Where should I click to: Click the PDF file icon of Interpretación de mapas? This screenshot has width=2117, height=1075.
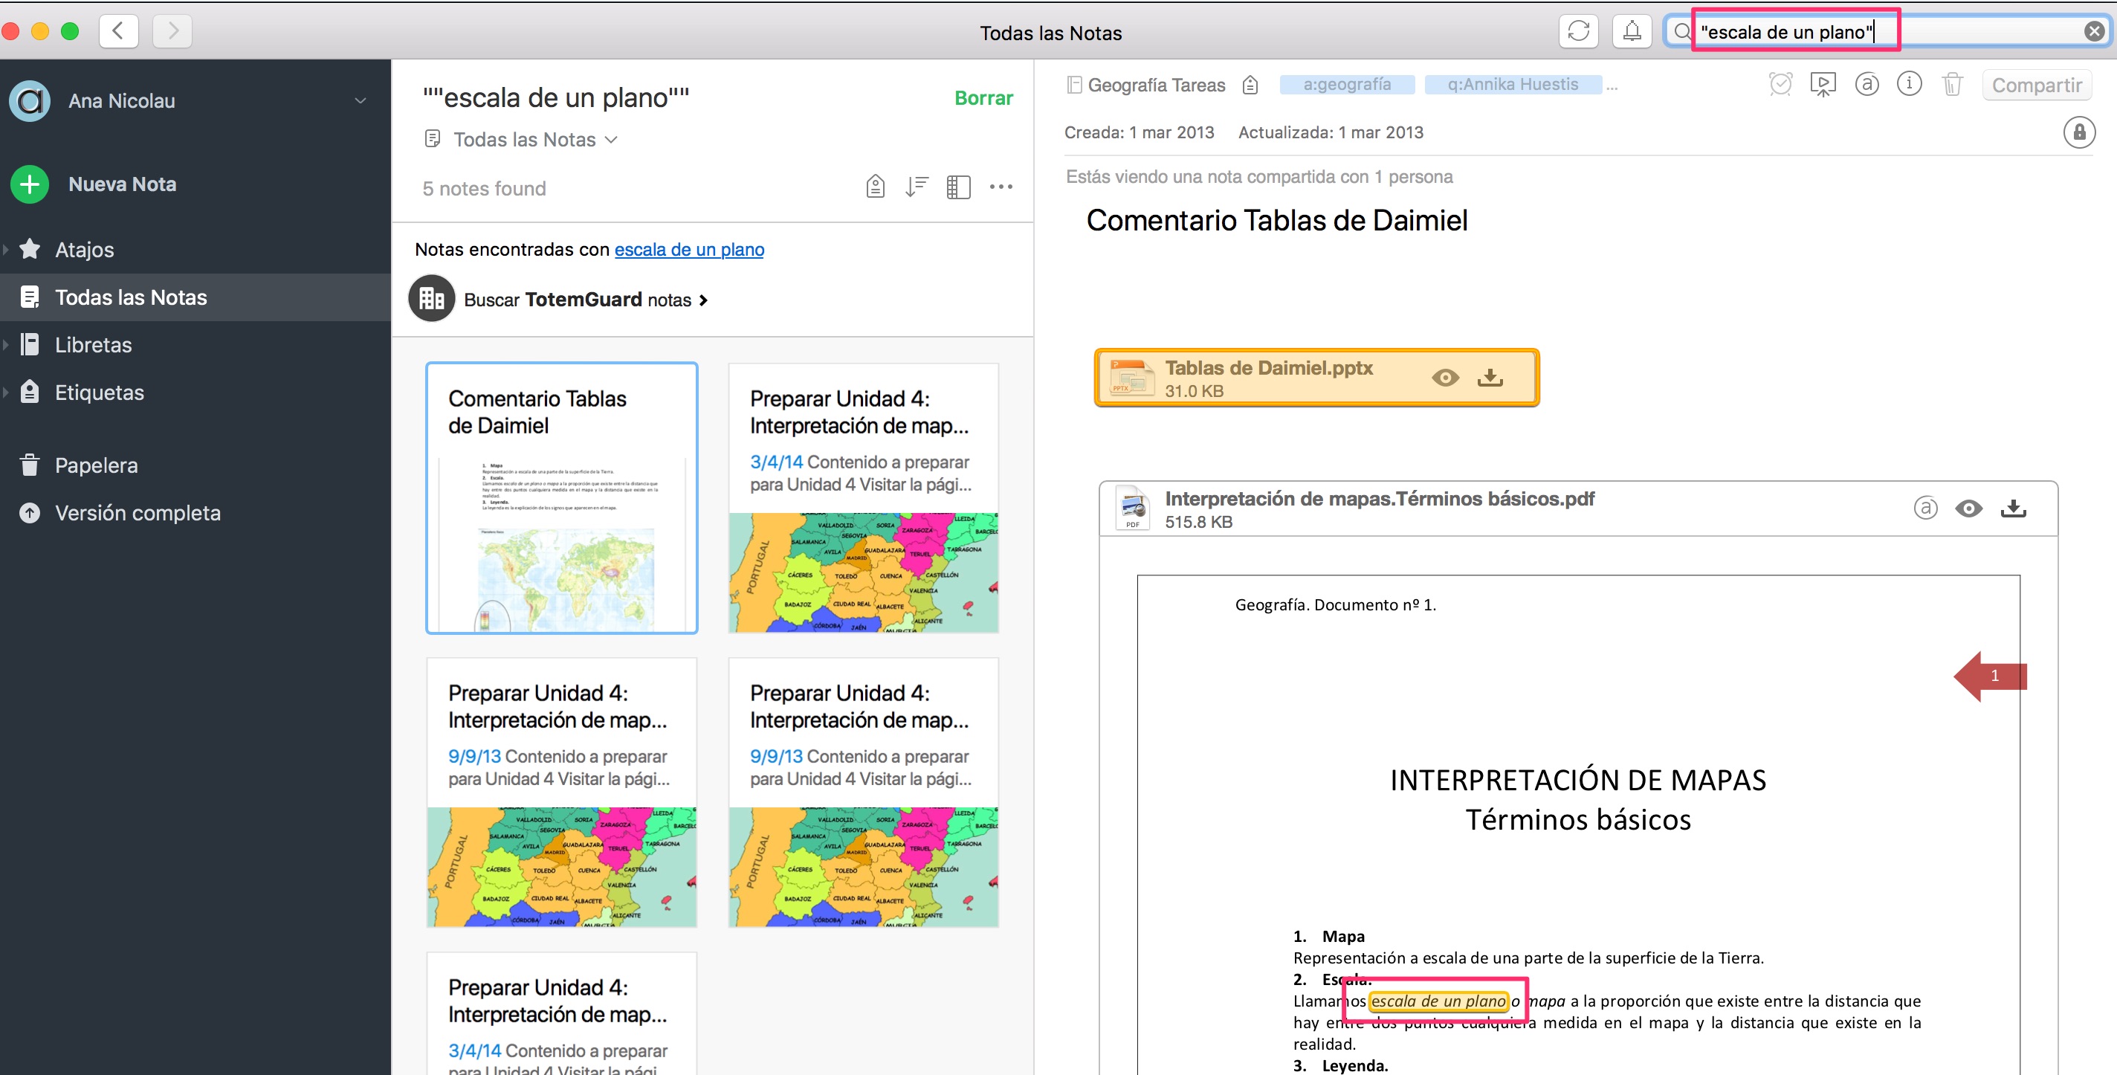coord(1133,507)
